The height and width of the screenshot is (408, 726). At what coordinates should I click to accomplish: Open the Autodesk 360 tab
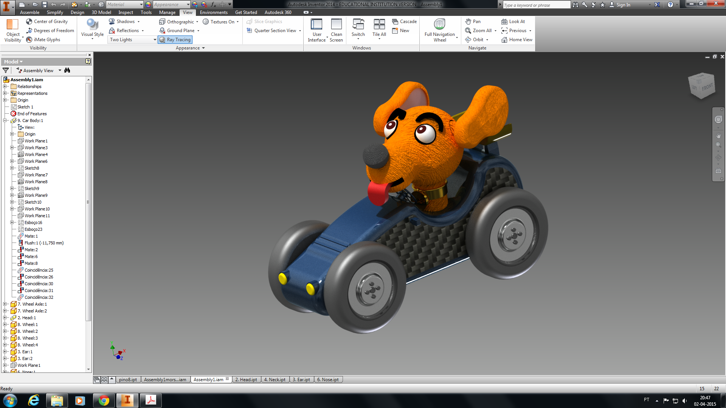pyautogui.click(x=278, y=12)
